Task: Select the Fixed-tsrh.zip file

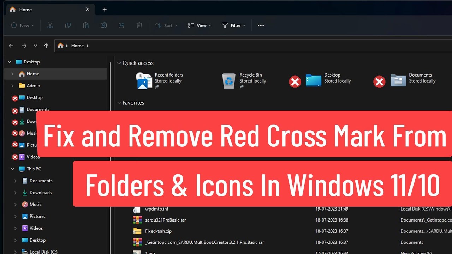Action: point(159,231)
